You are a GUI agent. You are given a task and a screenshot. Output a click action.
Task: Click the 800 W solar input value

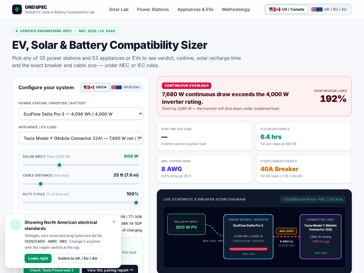pyautogui.click(x=131, y=156)
